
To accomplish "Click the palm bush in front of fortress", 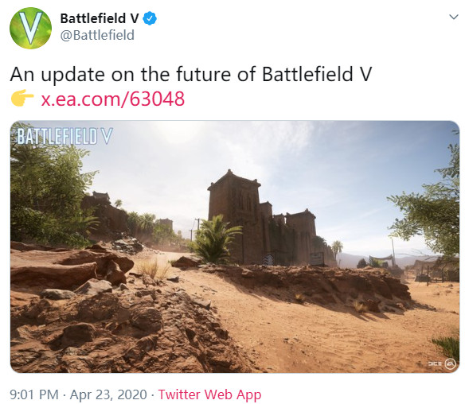I will click(x=214, y=239).
